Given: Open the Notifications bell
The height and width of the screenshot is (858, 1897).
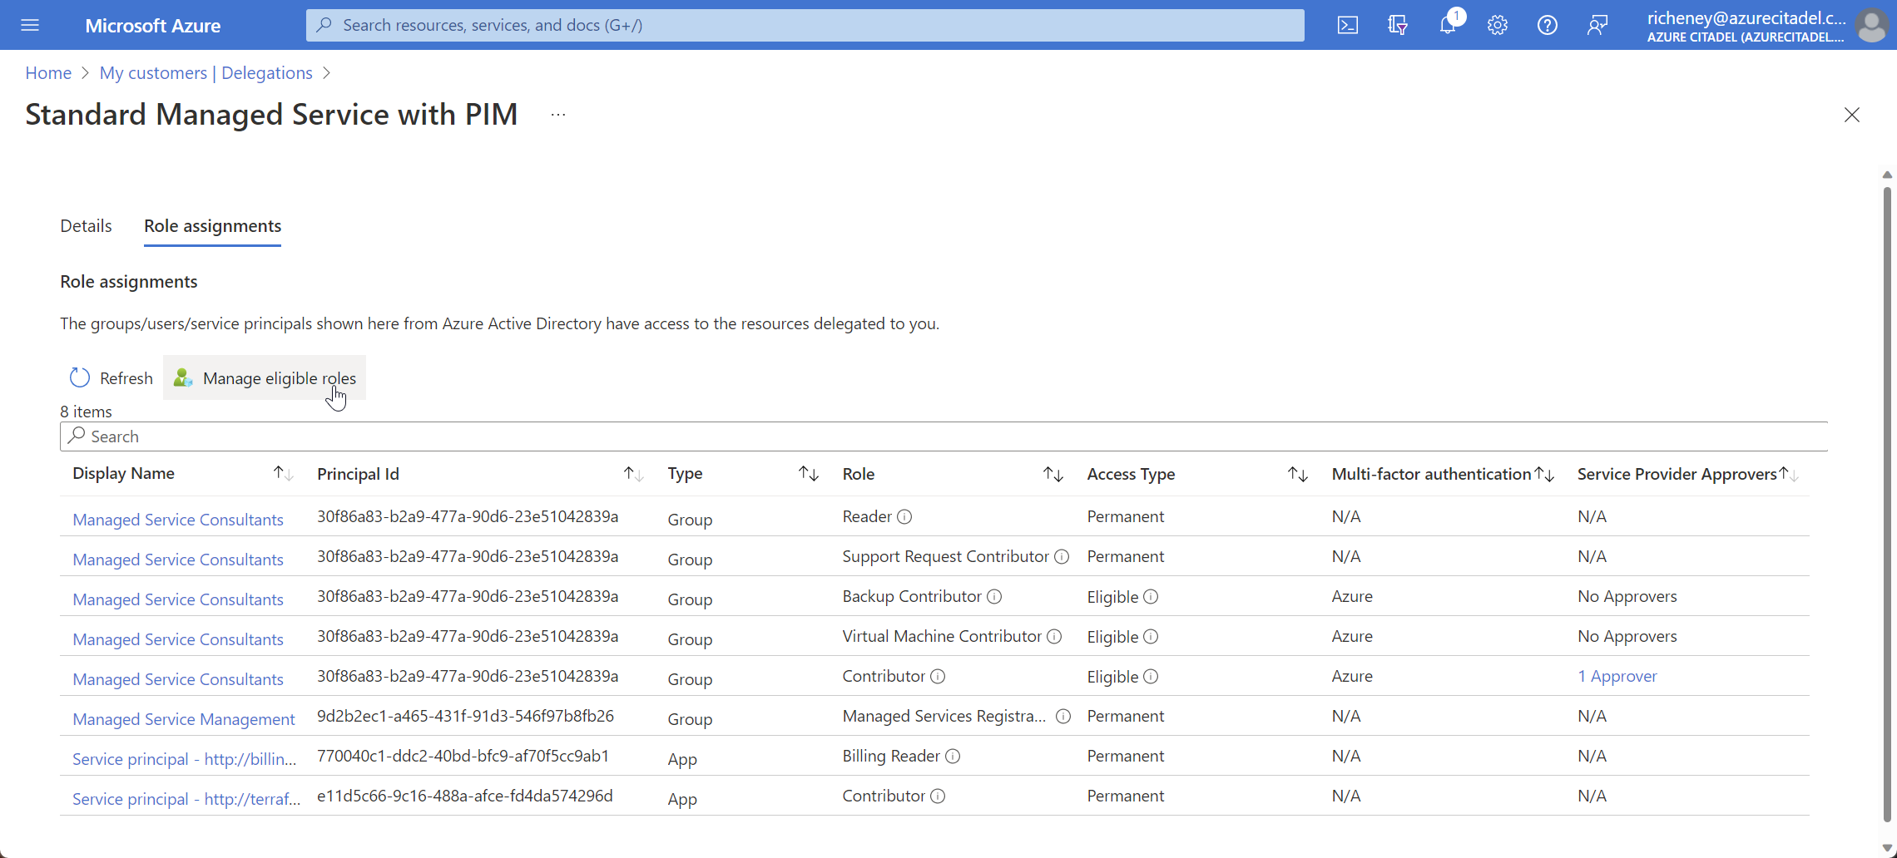Looking at the screenshot, I should 1448,25.
